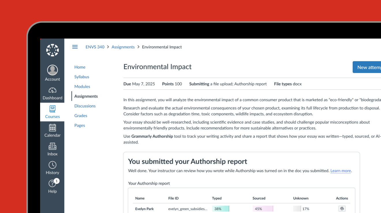Open Evelyn Park's Authorship report fingerprint icon
The height and width of the screenshot is (213, 381).
[x=342, y=208]
